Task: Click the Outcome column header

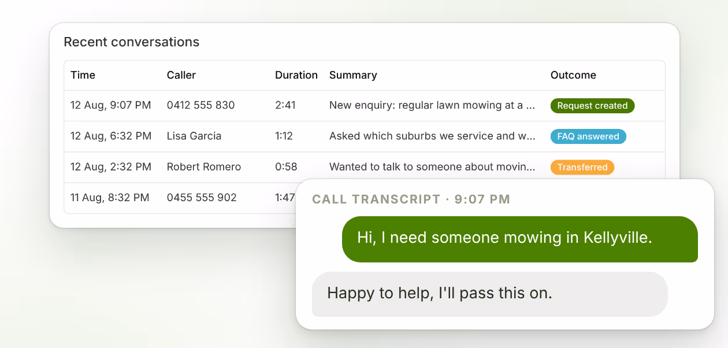Action: coord(573,75)
